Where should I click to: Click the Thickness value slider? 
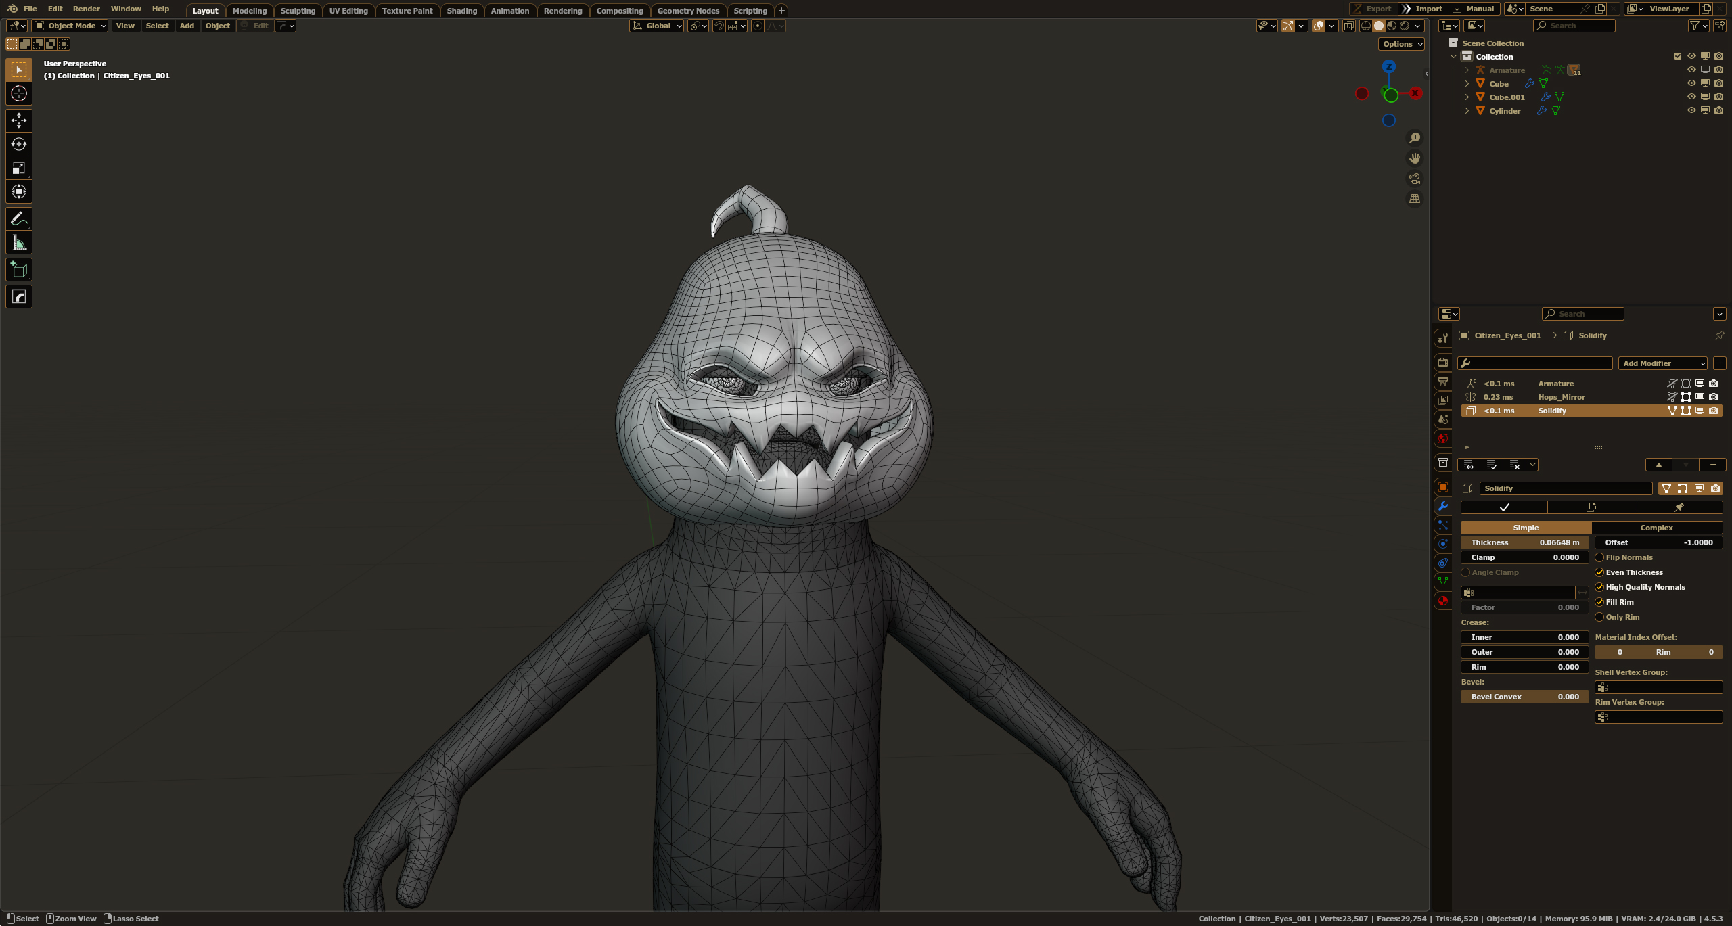click(1524, 542)
